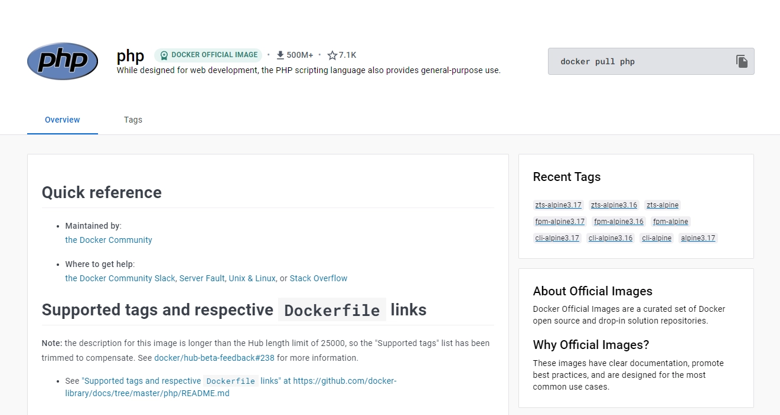Copy the docker pull php command
The image size is (780, 415).
[x=742, y=61]
